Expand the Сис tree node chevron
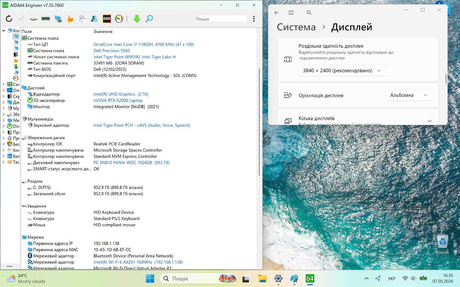Viewport: 460px width, 287px height. pos(4,84)
